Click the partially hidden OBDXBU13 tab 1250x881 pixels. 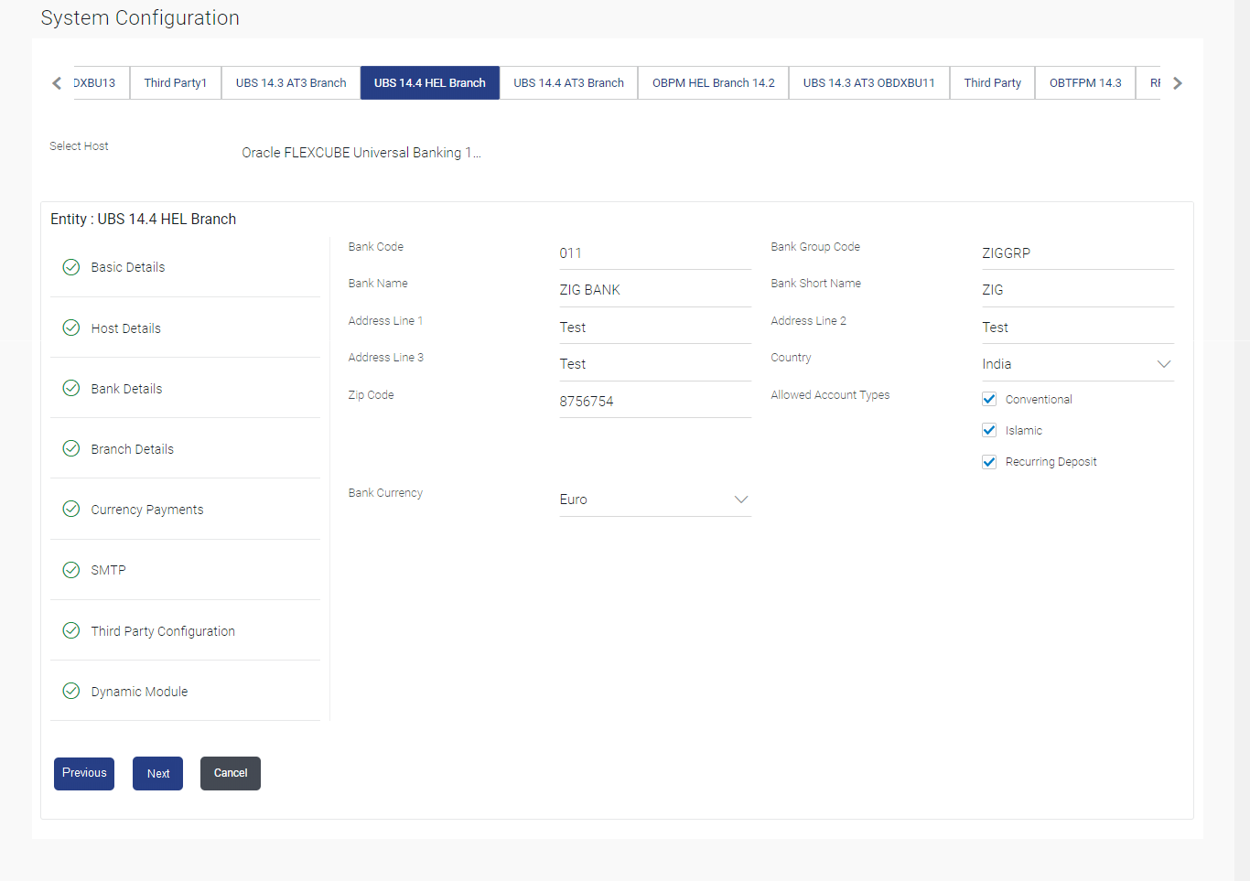[101, 83]
